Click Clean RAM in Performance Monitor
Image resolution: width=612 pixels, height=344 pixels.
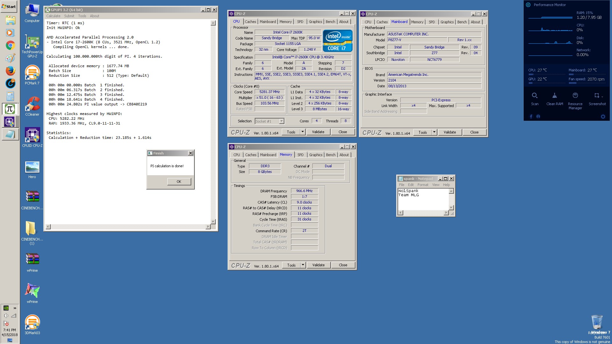(x=555, y=99)
